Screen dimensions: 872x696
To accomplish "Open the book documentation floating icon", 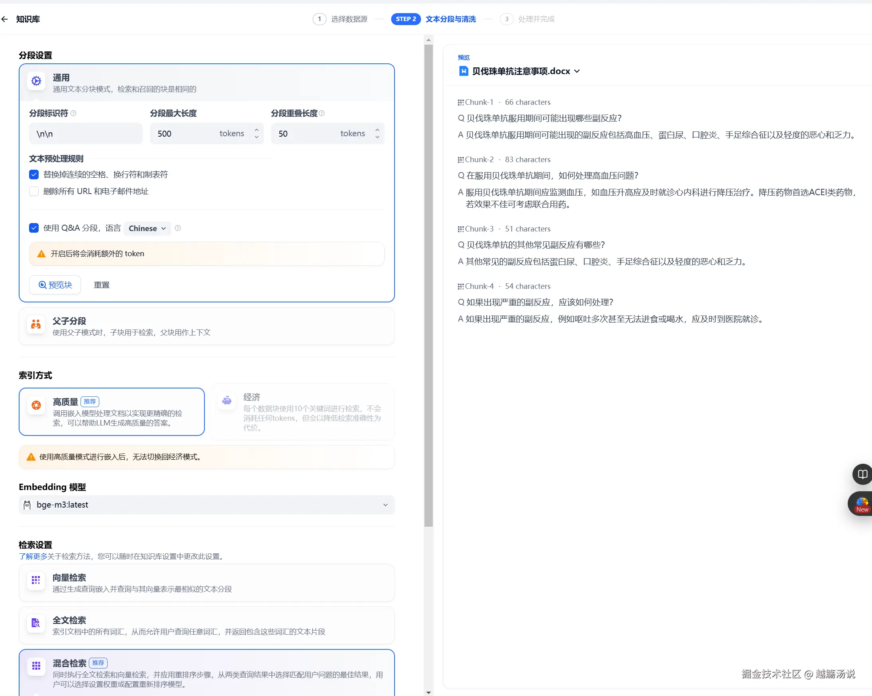I will [x=862, y=474].
